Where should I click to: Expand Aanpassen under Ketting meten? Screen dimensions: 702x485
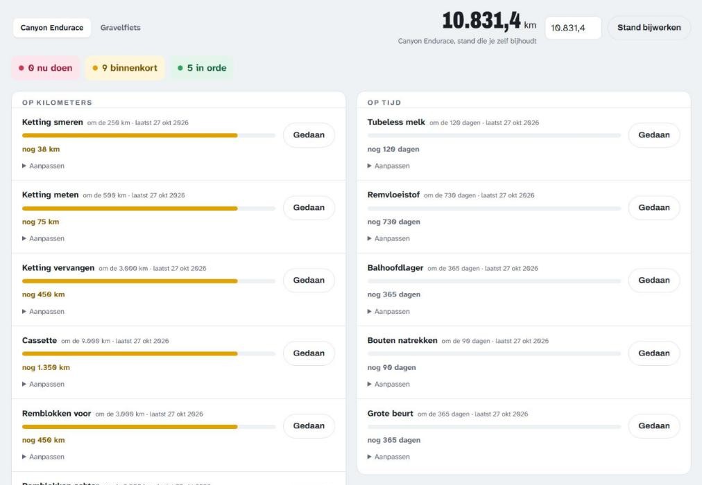click(x=44, y=239)
